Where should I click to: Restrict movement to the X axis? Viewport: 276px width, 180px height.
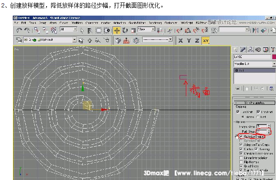(180, 41)
